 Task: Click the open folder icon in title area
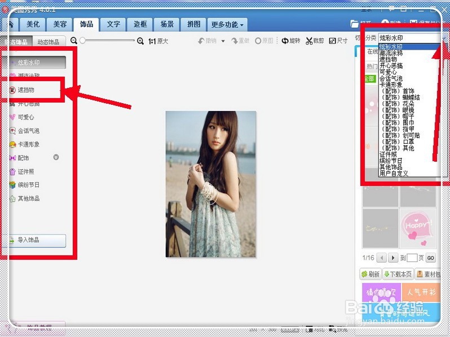point(355,24)
